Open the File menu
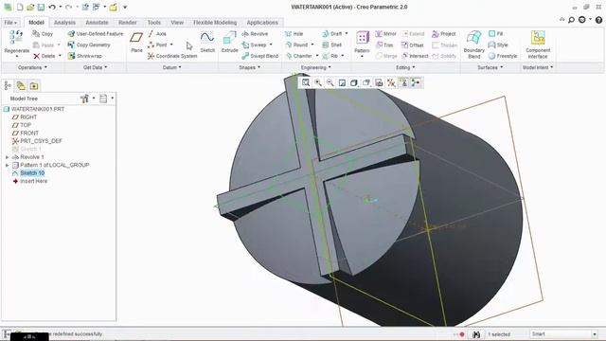This screenshot has height=341, width=606. (10, 23)
